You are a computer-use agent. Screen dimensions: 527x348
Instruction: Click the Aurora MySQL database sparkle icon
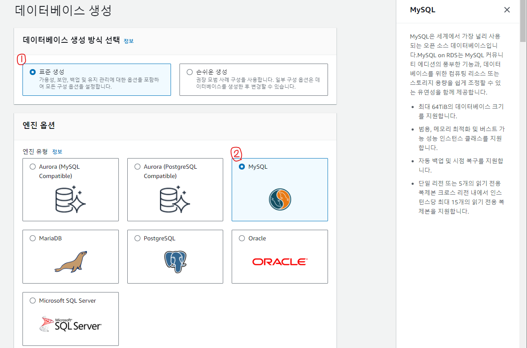pyautogui.click(x=70, y=199)
